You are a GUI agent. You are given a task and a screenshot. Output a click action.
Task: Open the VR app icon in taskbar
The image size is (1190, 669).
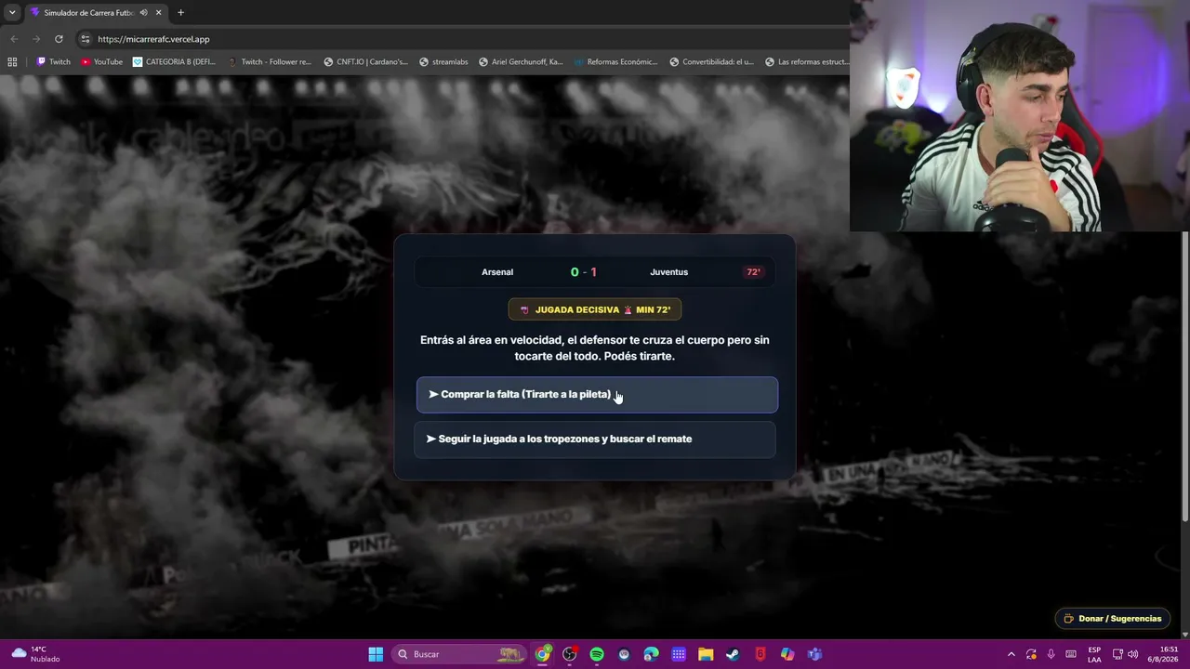[624, 654]
